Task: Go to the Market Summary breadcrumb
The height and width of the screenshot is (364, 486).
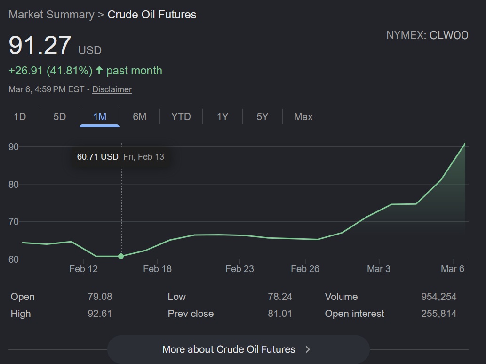Action: [x=51, y=15]
